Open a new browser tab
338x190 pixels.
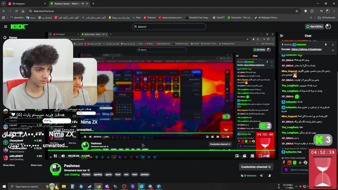pyautogui.click(x=93, y=4)
